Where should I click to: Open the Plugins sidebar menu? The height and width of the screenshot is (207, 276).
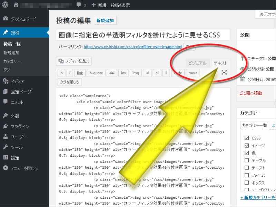[x=20, y=126]
